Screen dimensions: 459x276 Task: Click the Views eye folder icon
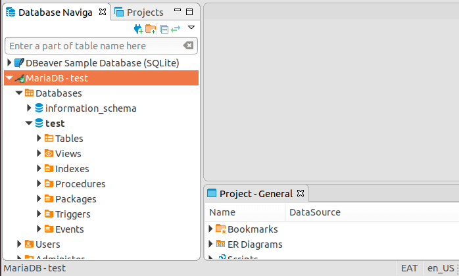coord(49,153)
